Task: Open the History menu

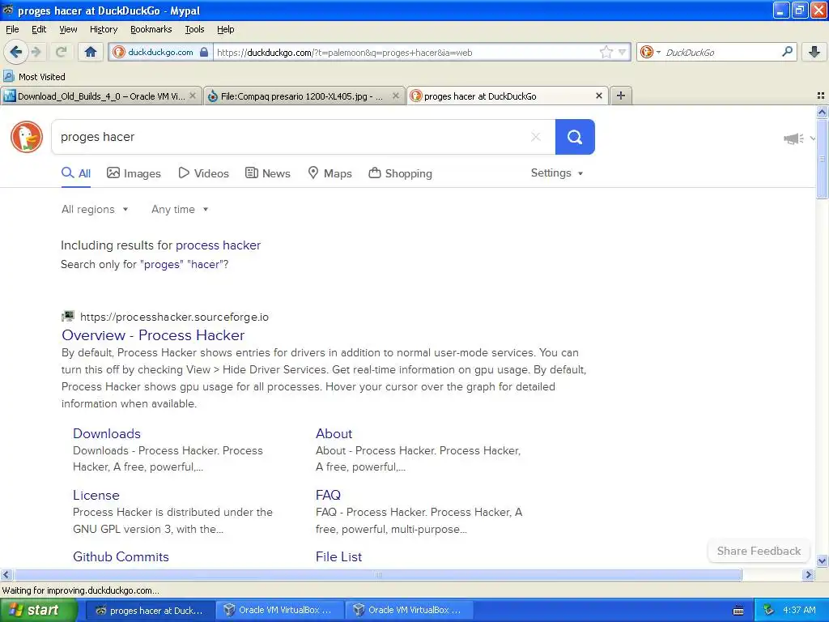Action: point(103,29)
